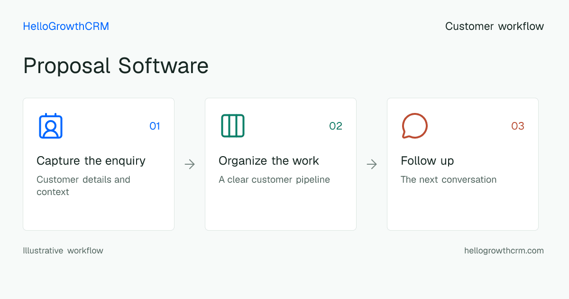Click the "Customer workflow" label

[495, 27]
